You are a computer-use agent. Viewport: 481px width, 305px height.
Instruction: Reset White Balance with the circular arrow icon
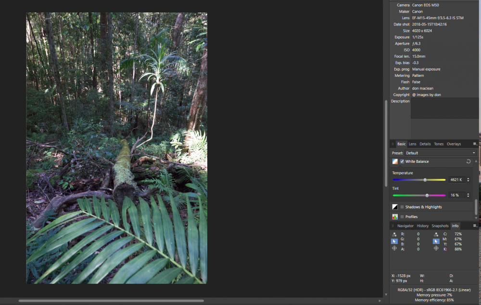468,161
